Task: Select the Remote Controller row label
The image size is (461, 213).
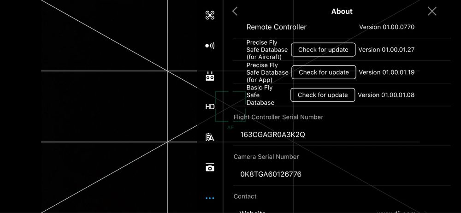Action: [276, 27]
